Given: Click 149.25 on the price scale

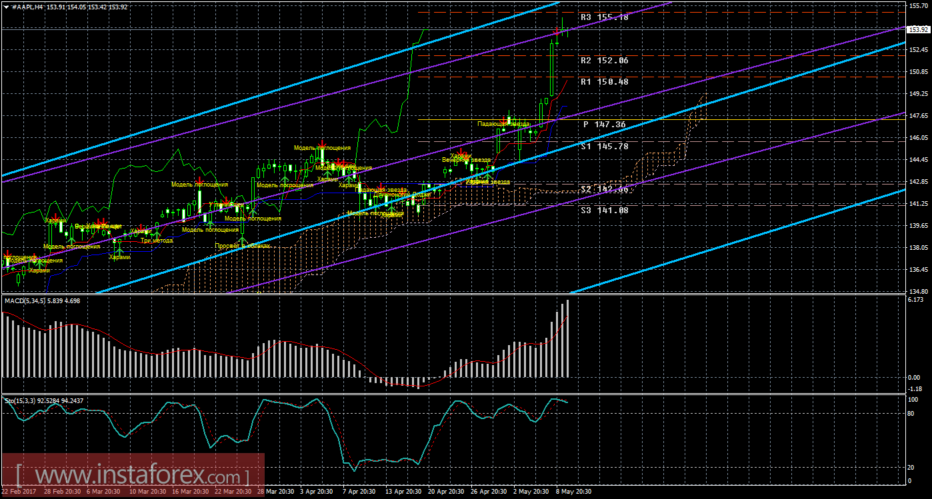Looking at the screenshot, I should [x=919, y=94].
